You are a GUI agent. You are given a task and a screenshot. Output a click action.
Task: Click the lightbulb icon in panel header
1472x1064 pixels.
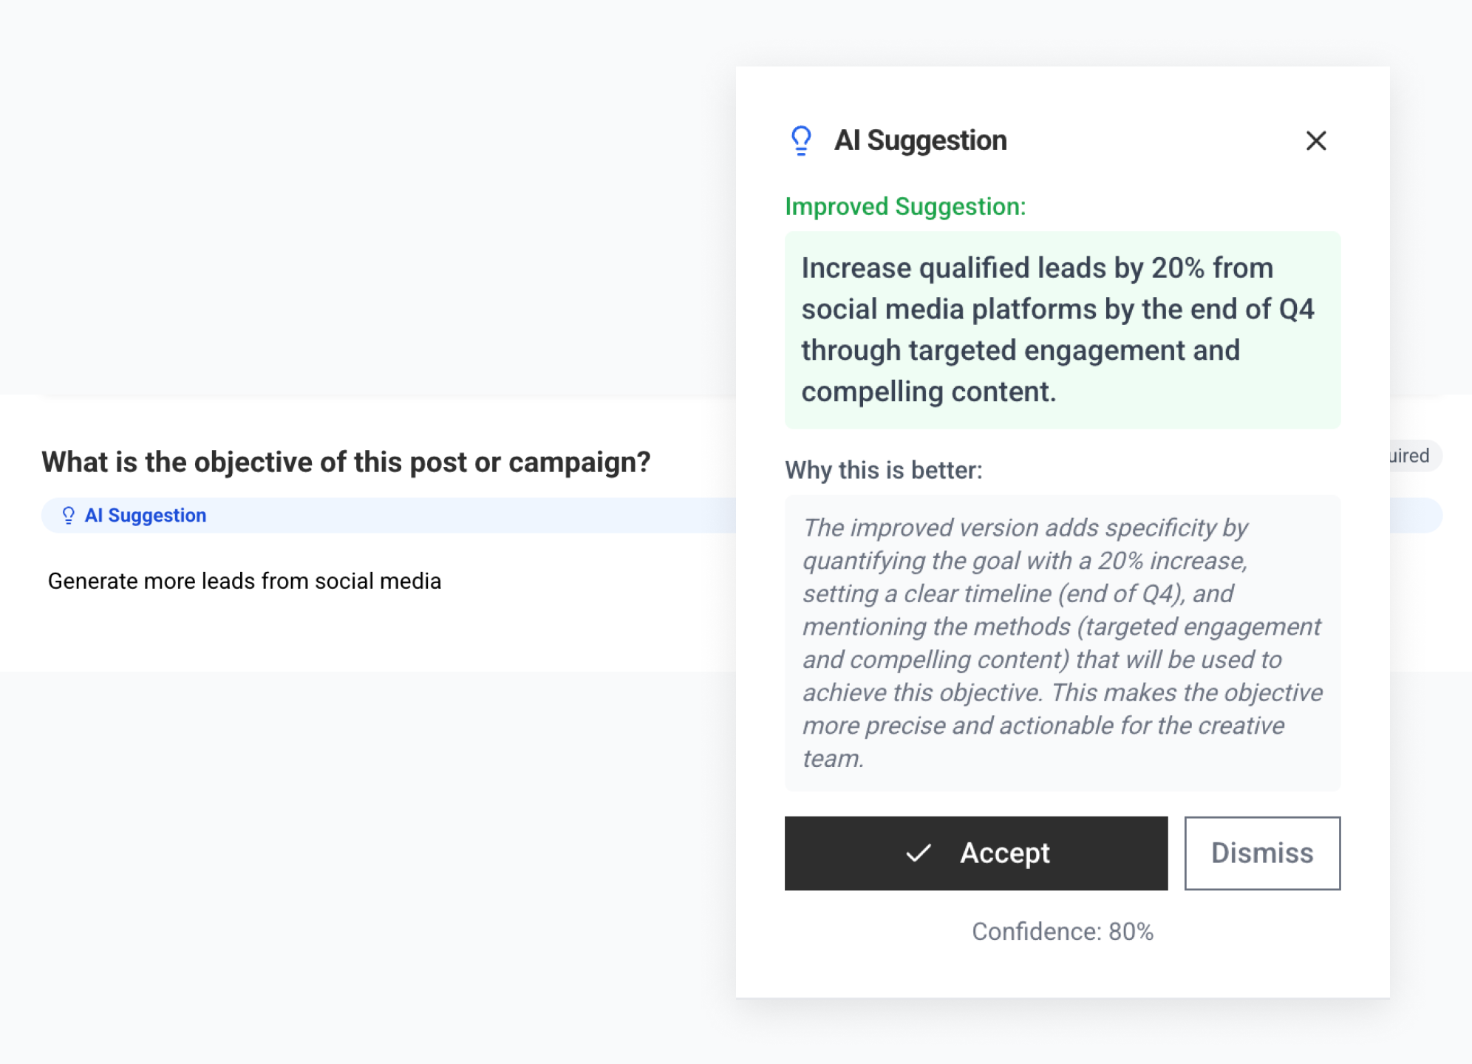point(801,140)
